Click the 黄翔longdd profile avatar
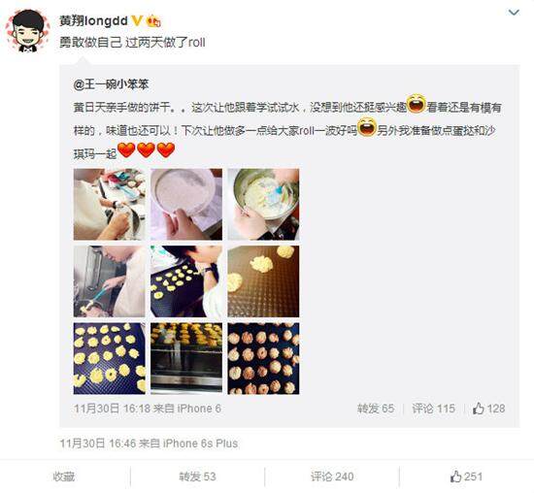 [x=28, y=31]
